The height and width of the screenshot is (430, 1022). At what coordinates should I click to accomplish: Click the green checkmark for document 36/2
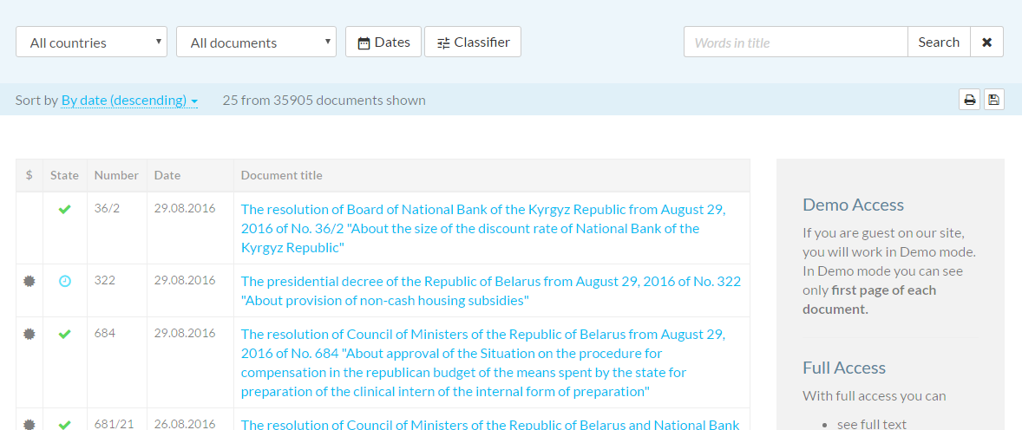[x=64, y=209]
